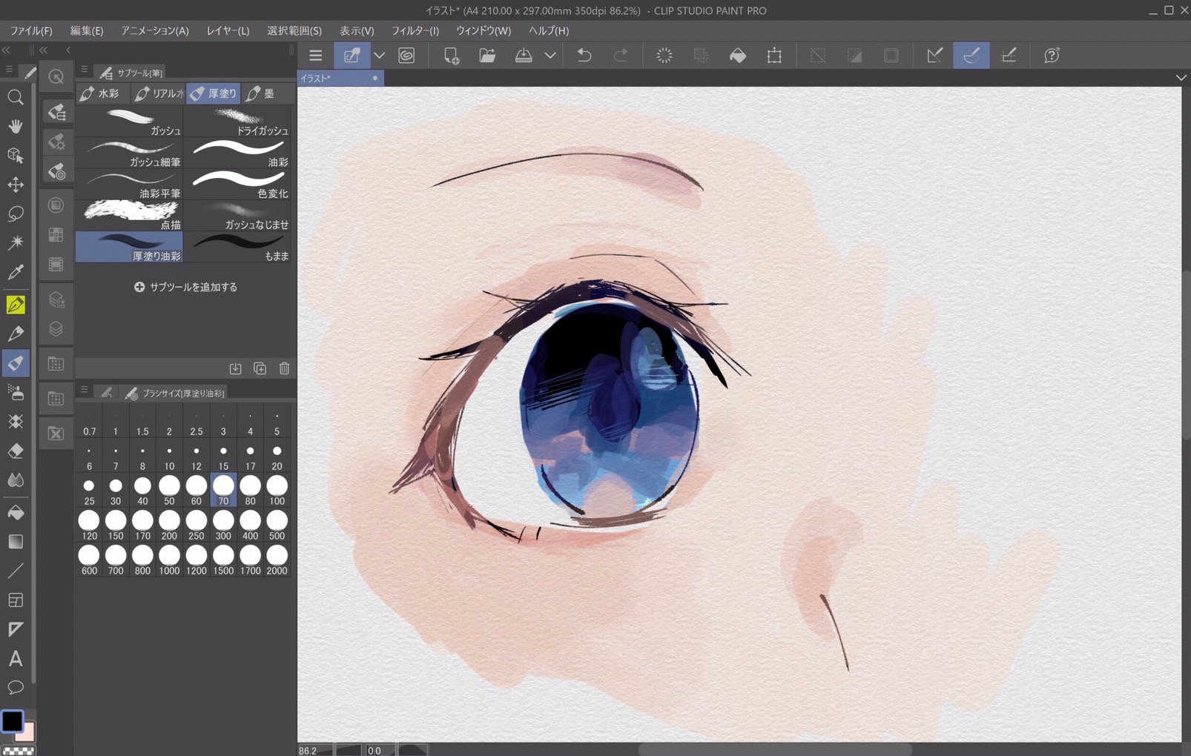
Task: Pick the Eyedropper tool
Action: pos(15,272)
